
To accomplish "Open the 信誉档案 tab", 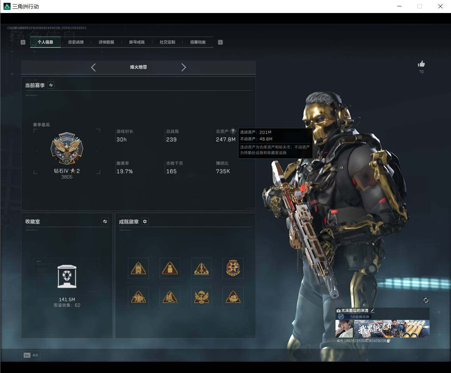I will point(198,42).
